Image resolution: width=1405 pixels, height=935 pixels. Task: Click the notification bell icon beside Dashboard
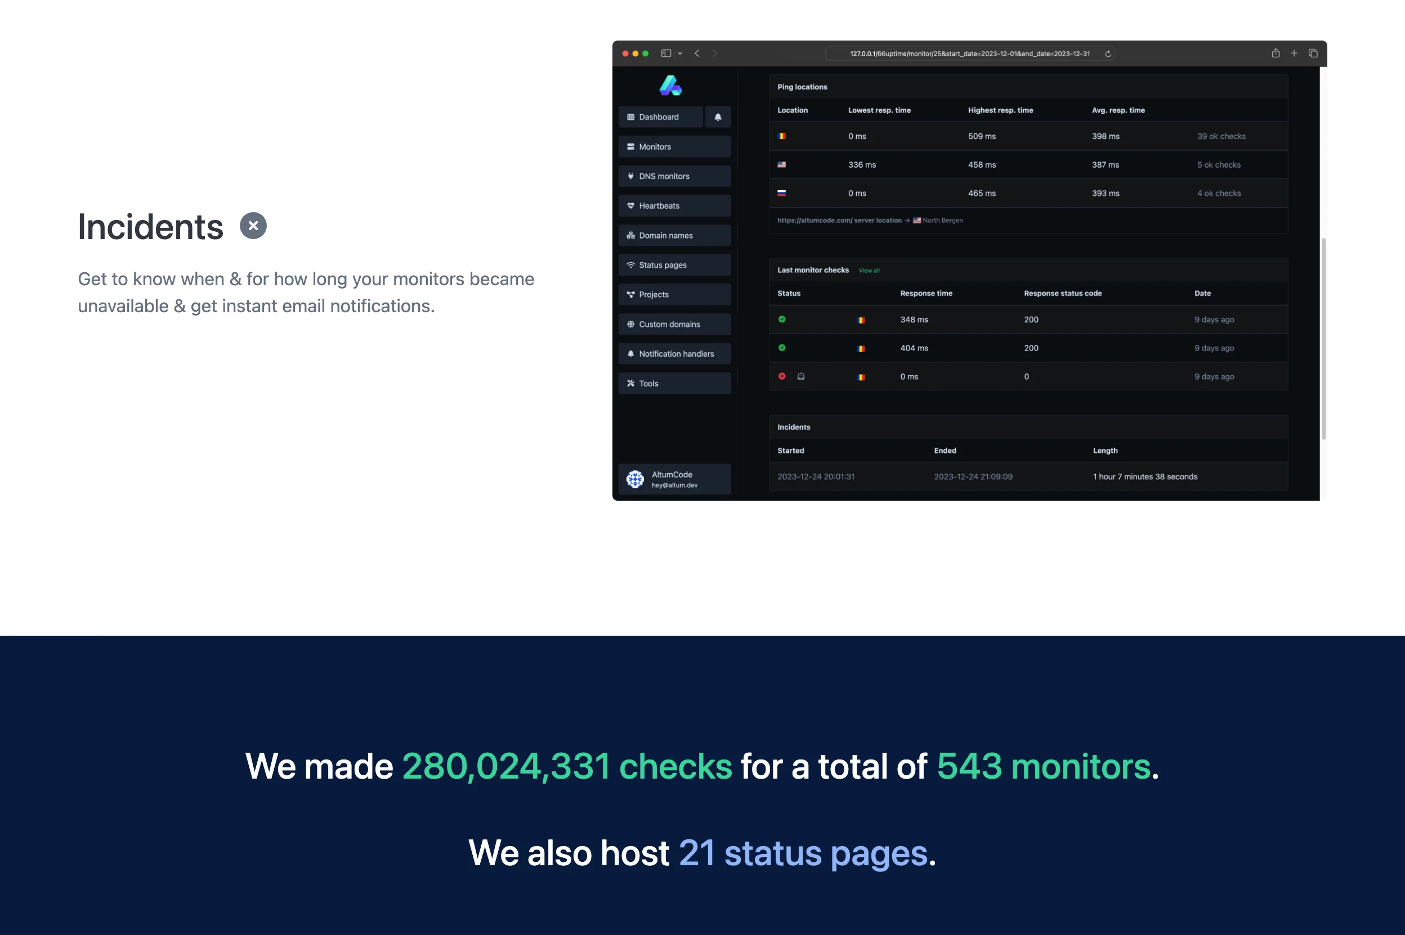[718, 117]
